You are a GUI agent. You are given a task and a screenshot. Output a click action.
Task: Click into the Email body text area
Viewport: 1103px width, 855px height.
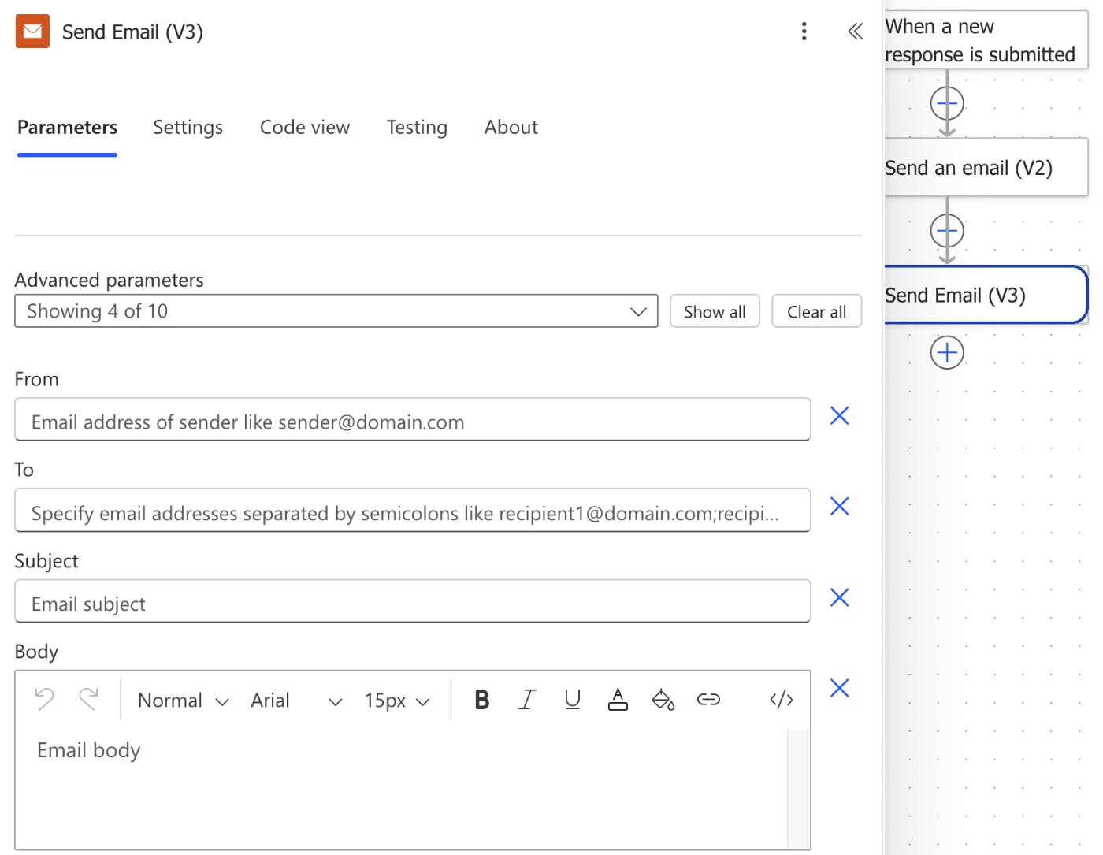[402, 789]
